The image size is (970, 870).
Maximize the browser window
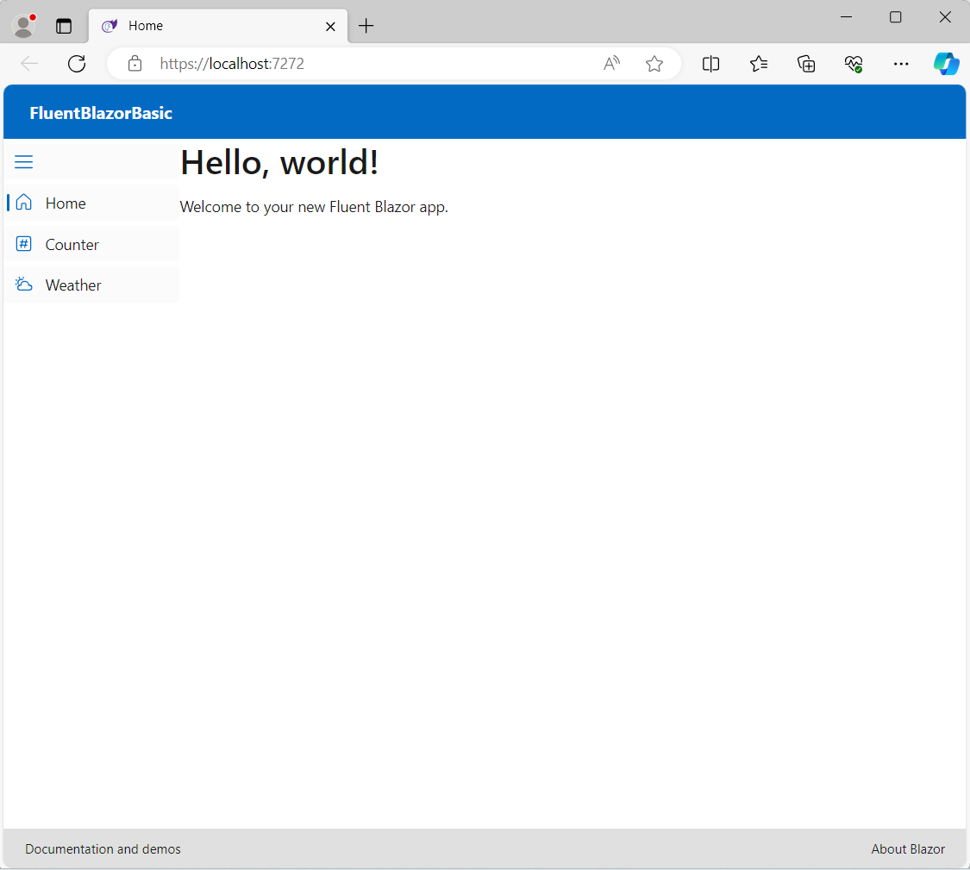(895, 16)
